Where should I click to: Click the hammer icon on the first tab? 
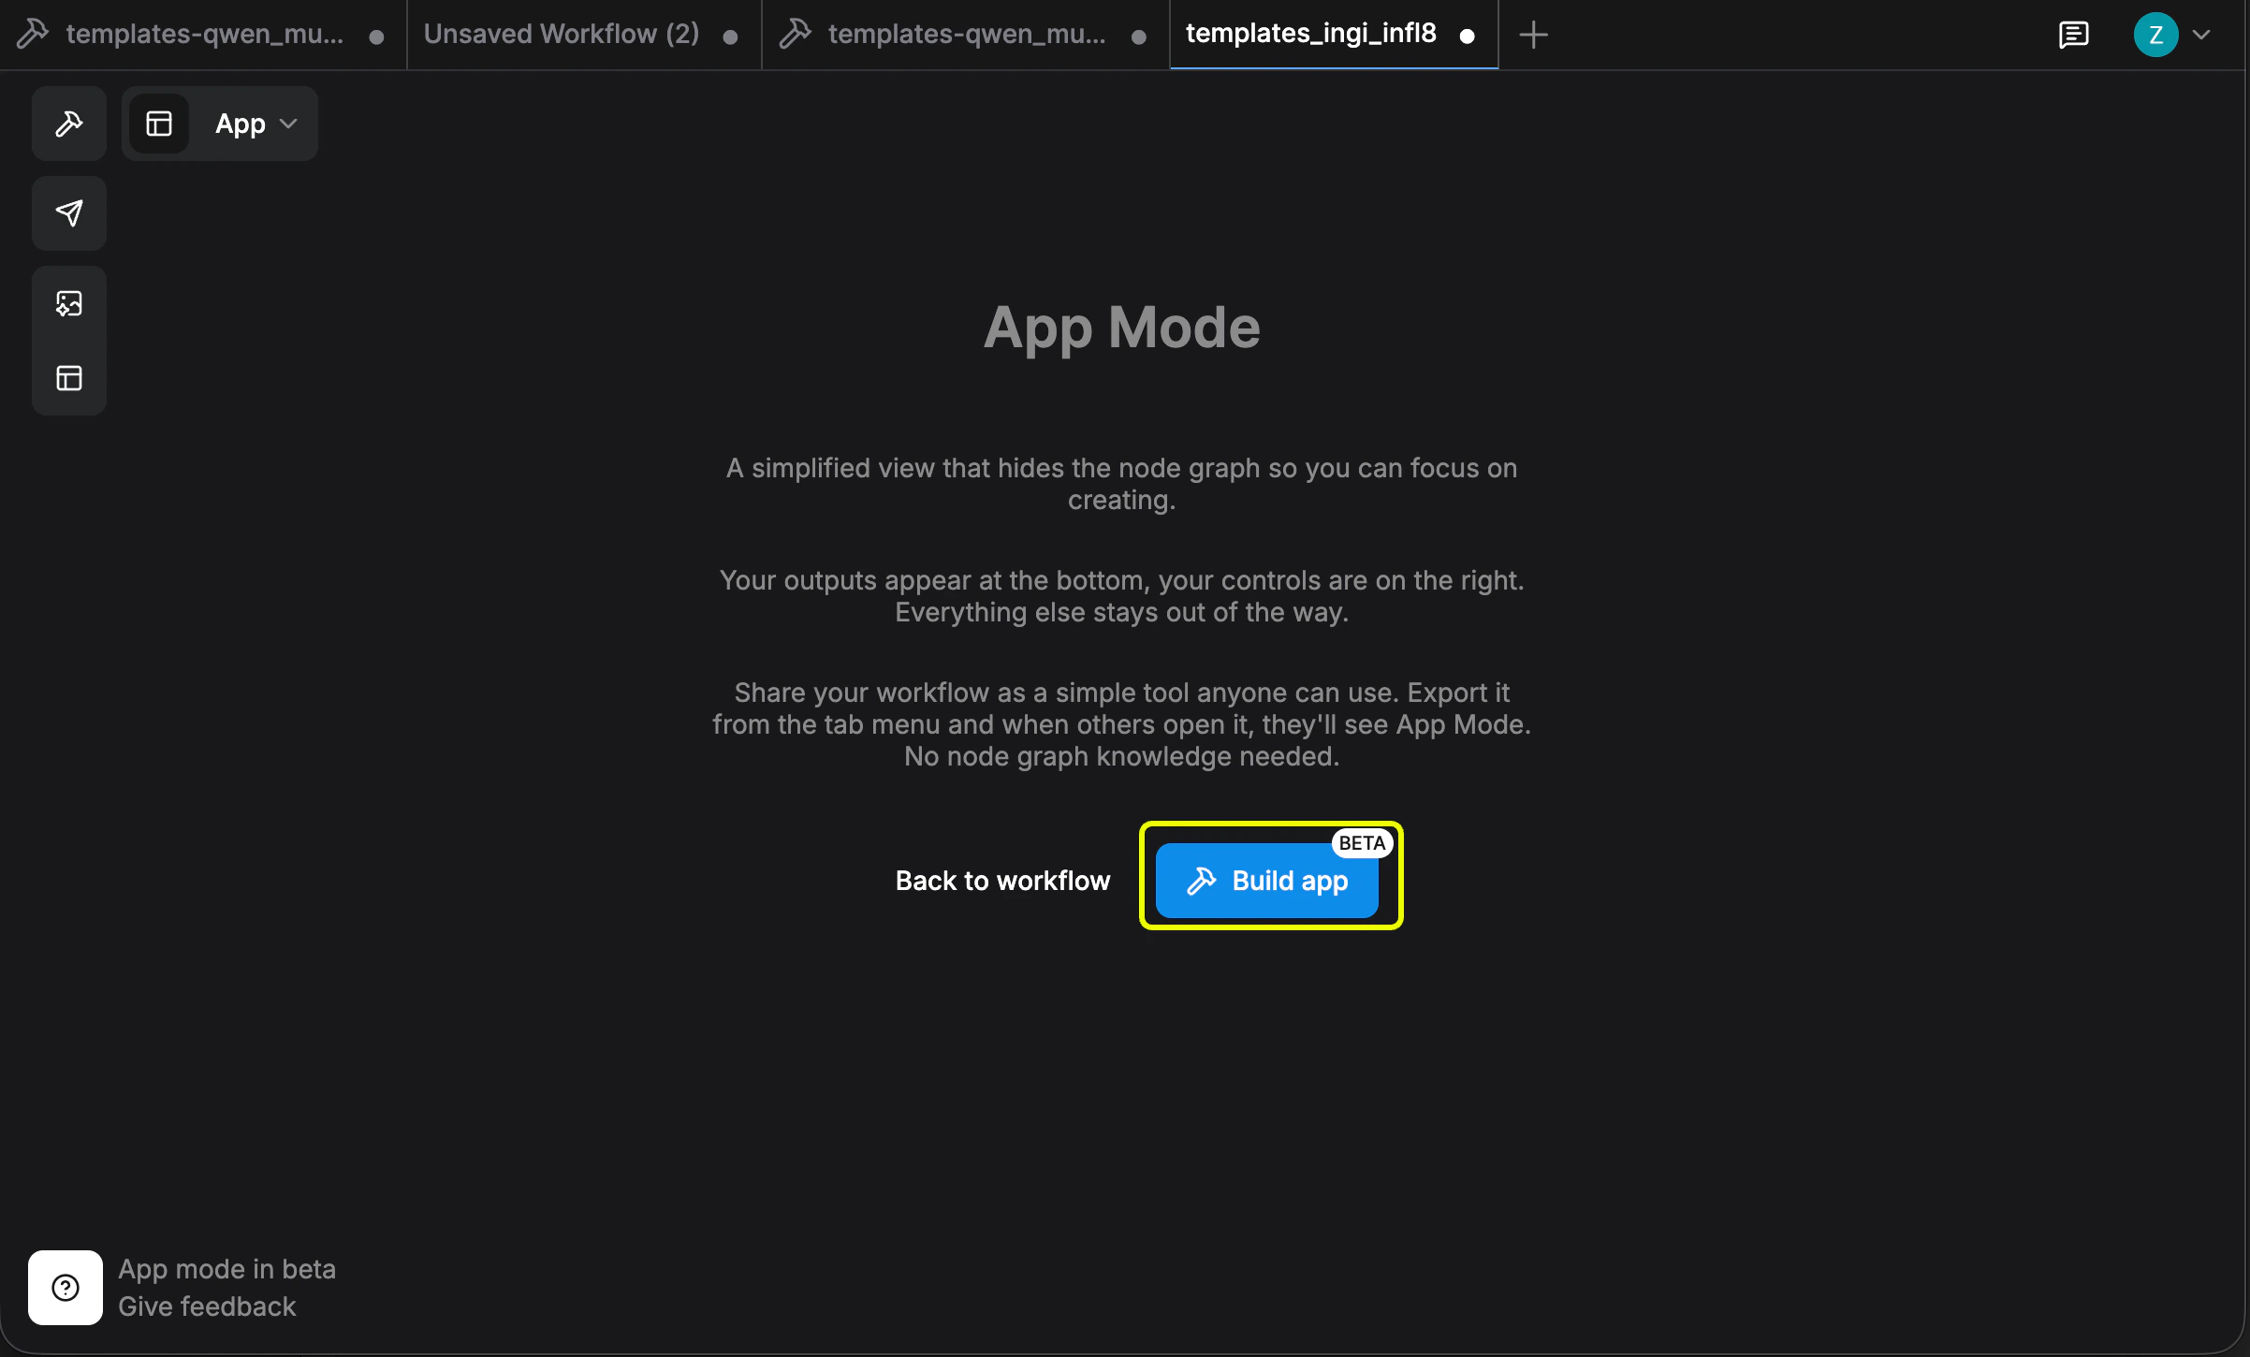(x=34, y=34)
